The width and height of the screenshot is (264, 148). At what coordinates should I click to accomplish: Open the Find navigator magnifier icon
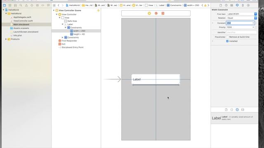(x=21, y=5)
